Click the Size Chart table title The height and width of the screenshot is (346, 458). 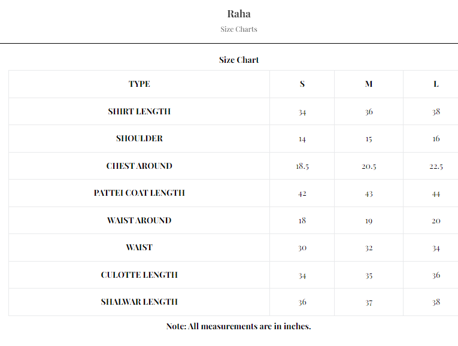[239, 60]
